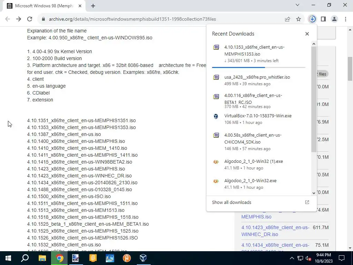
Task: Click the BETA1_RC.ISO download file icon
Action: pos(216,97)
